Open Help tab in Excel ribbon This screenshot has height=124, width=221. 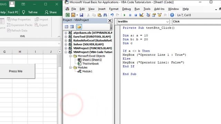pyautogui.click(x=3, y=12)
